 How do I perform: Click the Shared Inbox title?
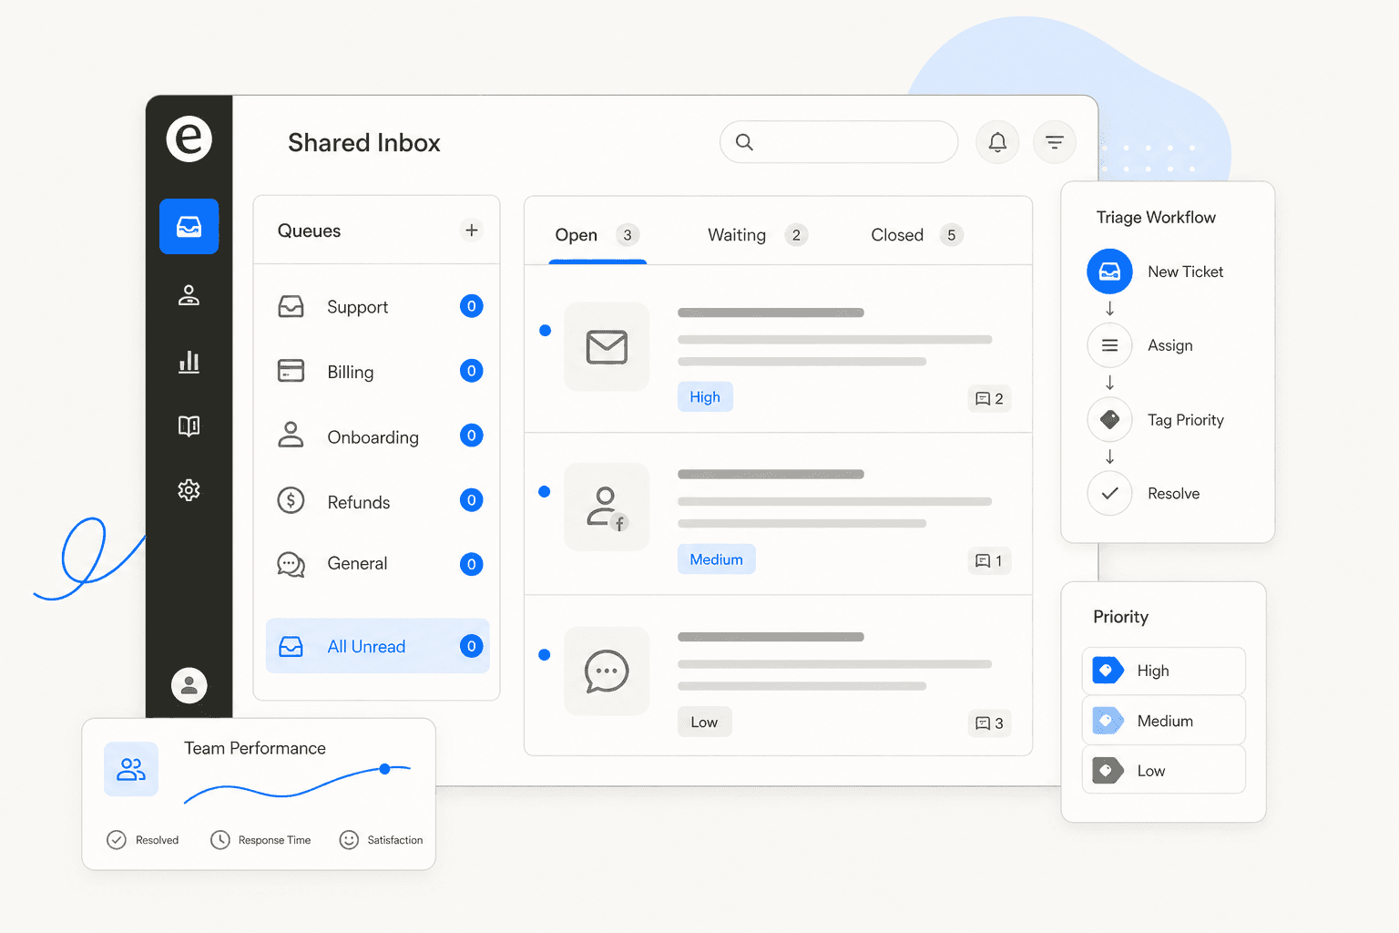364,143
